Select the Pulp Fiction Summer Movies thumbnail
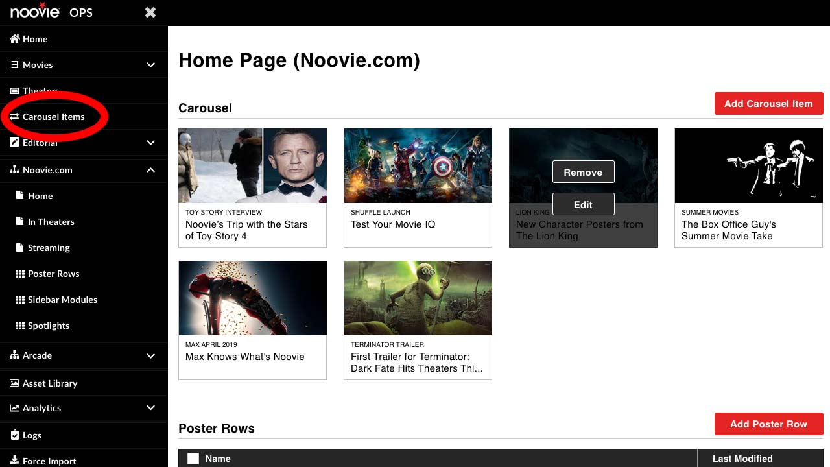The width and height of the screenshot is (830, 467). point(748,165)
